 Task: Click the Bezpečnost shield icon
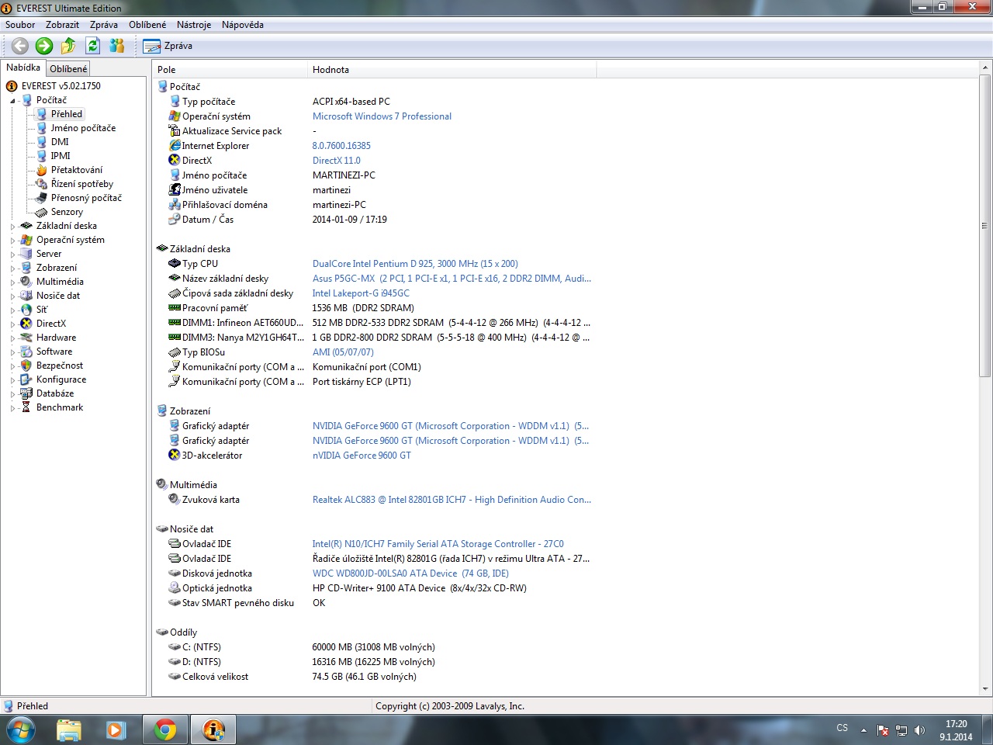click(x=26, y=366)
